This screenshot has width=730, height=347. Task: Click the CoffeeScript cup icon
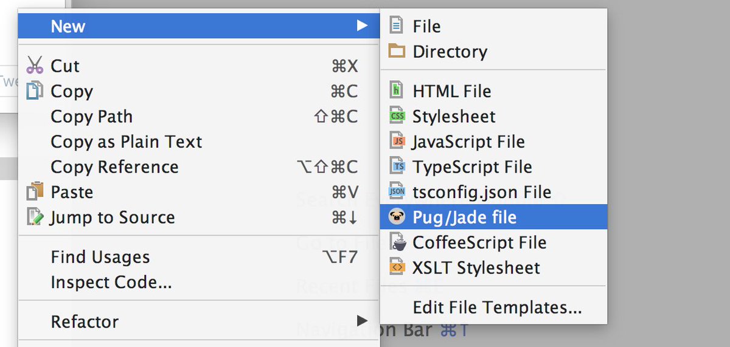[397, 242]
